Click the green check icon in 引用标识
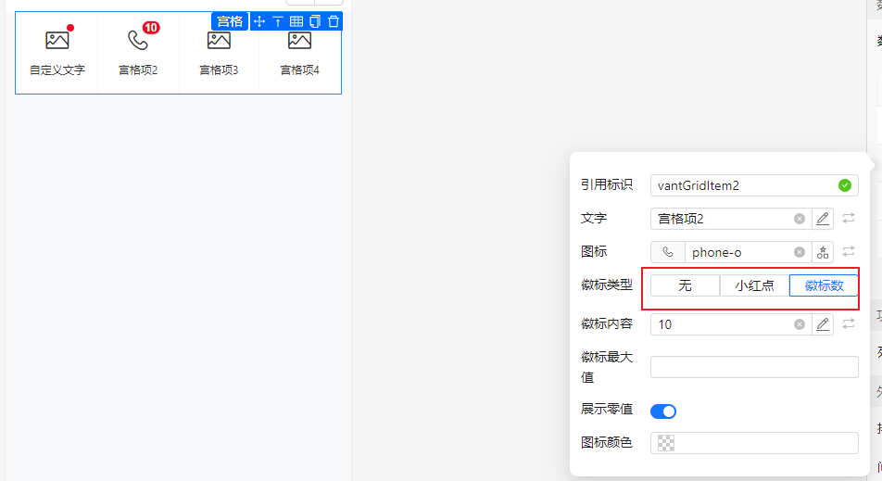The width and height of the screenshot is (882, 481). (844, 185)
